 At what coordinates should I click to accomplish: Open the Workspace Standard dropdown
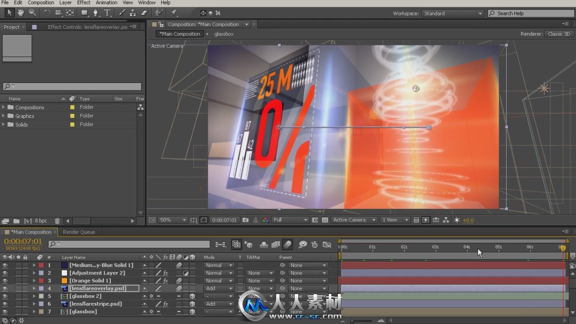453,13
